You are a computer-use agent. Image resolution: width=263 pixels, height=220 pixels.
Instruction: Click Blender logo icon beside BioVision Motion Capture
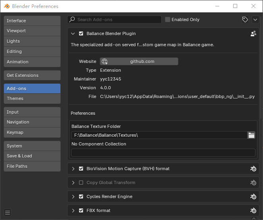(253, 169)
